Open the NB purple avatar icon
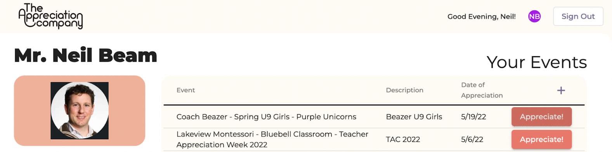Image resolution: width=612 pixels, height=152 pixels. tap(534, 16)
